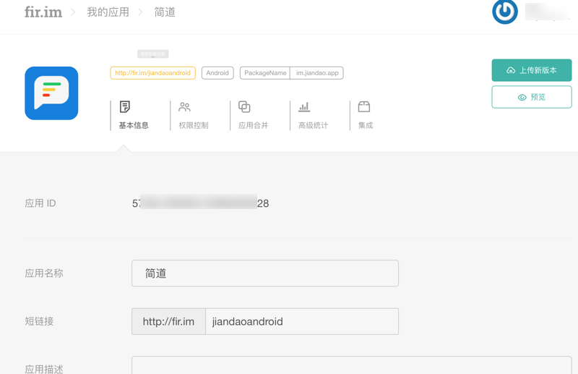Open the advanced statistics bar chart icon
This screenshot has height=374, width=578.
(x=304, y=107)
